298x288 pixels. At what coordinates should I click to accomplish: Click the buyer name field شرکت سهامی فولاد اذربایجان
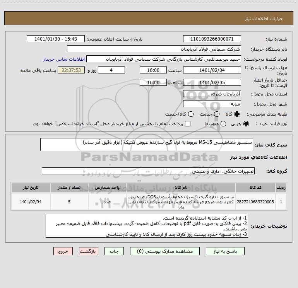click(x=154, y=49)
